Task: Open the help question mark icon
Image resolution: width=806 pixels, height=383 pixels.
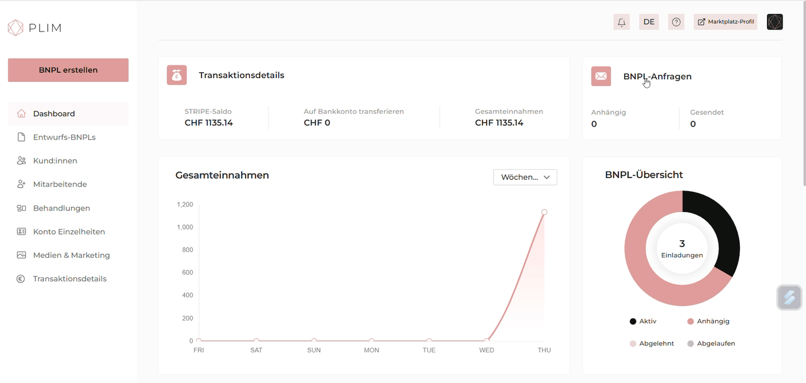Action: point(676,22)
